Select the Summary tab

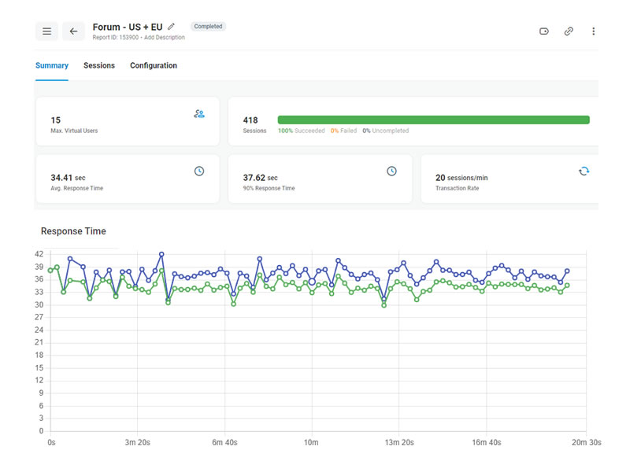pos(51,65)
